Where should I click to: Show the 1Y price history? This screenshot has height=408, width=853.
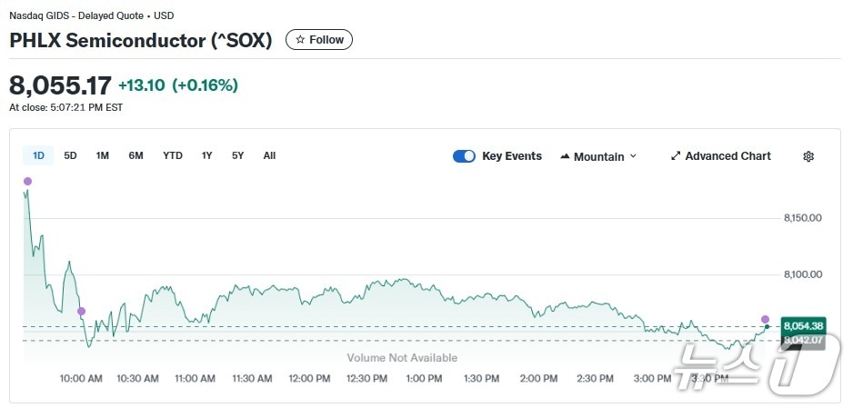(207, 155)
